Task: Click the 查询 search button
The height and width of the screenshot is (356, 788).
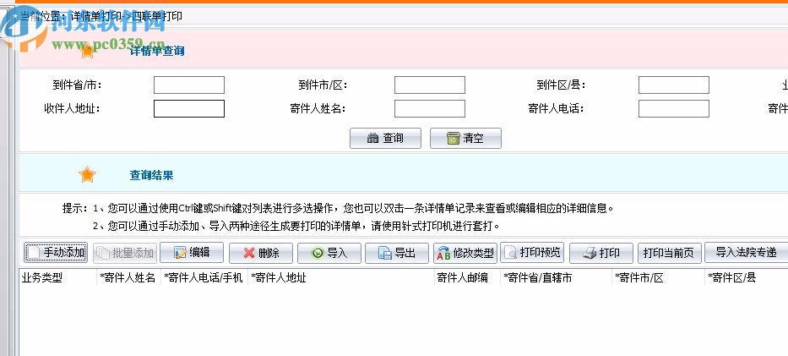Action: click(385, 139)
